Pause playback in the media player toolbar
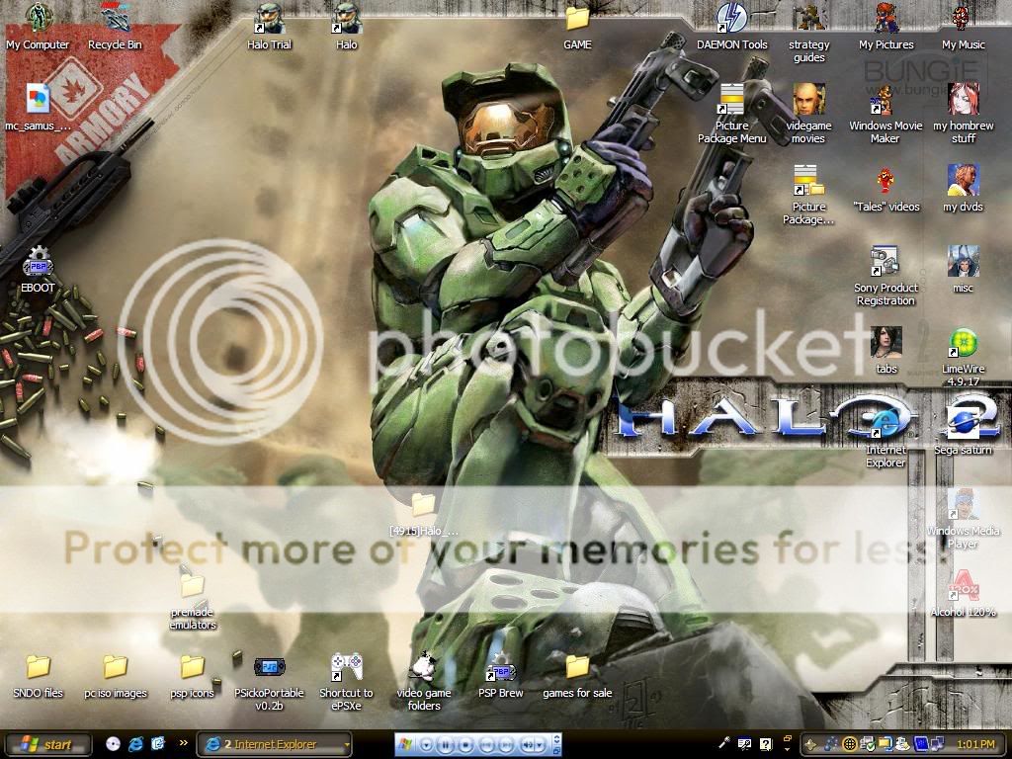 pyautogui.click(x=446, y=744)
